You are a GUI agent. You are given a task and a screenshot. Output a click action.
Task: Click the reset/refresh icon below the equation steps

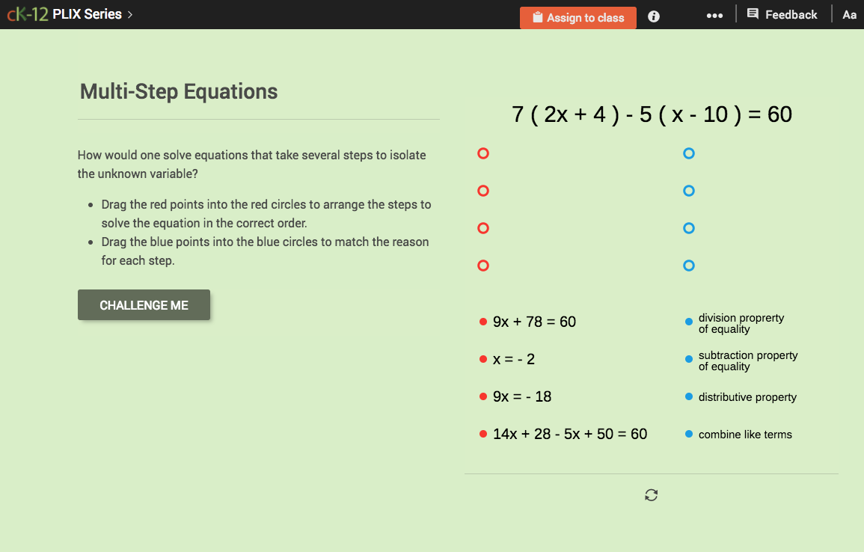651,494
